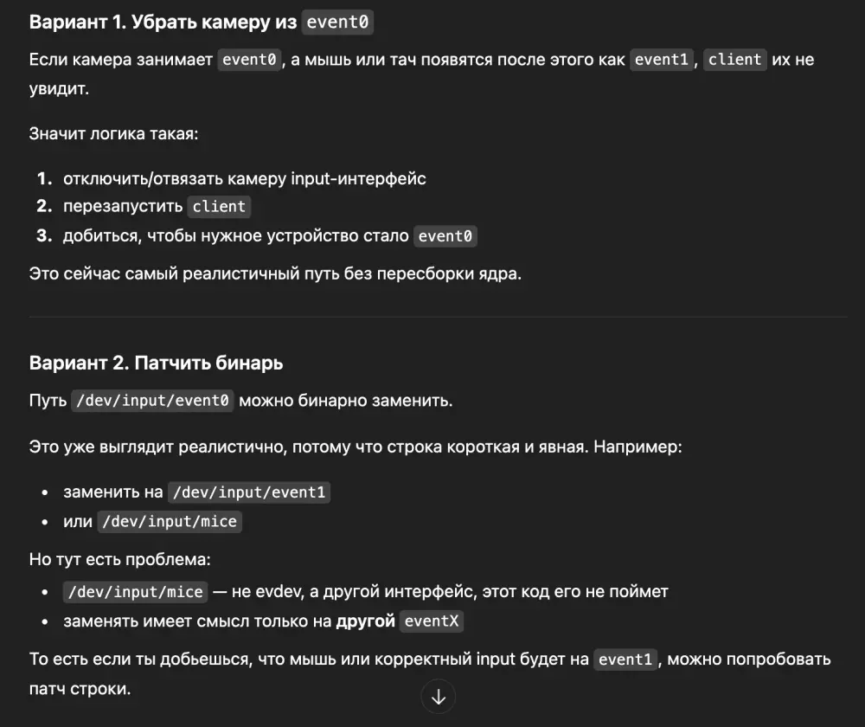Viewport: 865px width, 727px height.
Task: Click the event1 chip after "input будет на"
Action: 625,659
